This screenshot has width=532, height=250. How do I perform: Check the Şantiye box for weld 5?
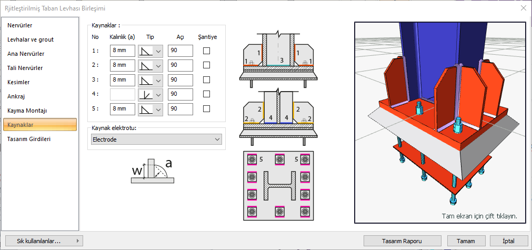pos(207,109)
